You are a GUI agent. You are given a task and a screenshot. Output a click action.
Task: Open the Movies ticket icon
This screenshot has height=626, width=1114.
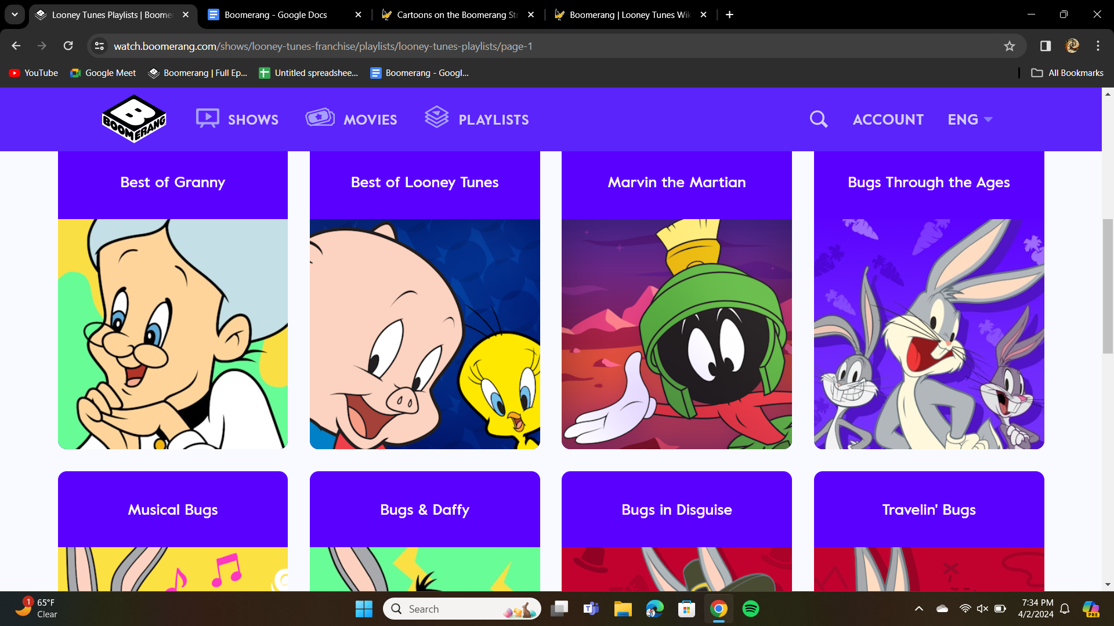(x=320, y=118)
